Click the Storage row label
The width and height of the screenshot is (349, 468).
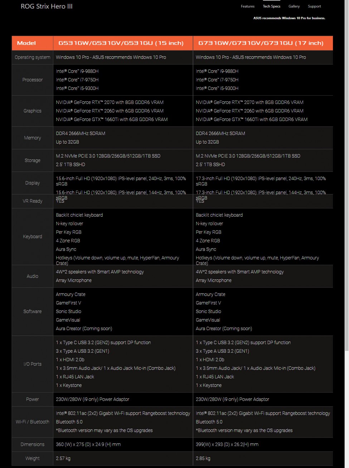click(x=32, y=160)
